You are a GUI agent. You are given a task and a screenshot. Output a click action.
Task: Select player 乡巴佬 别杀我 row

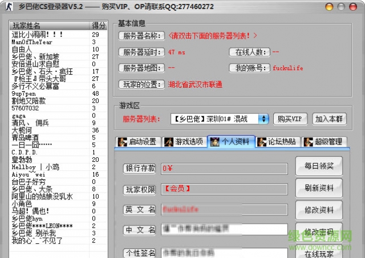58,233
